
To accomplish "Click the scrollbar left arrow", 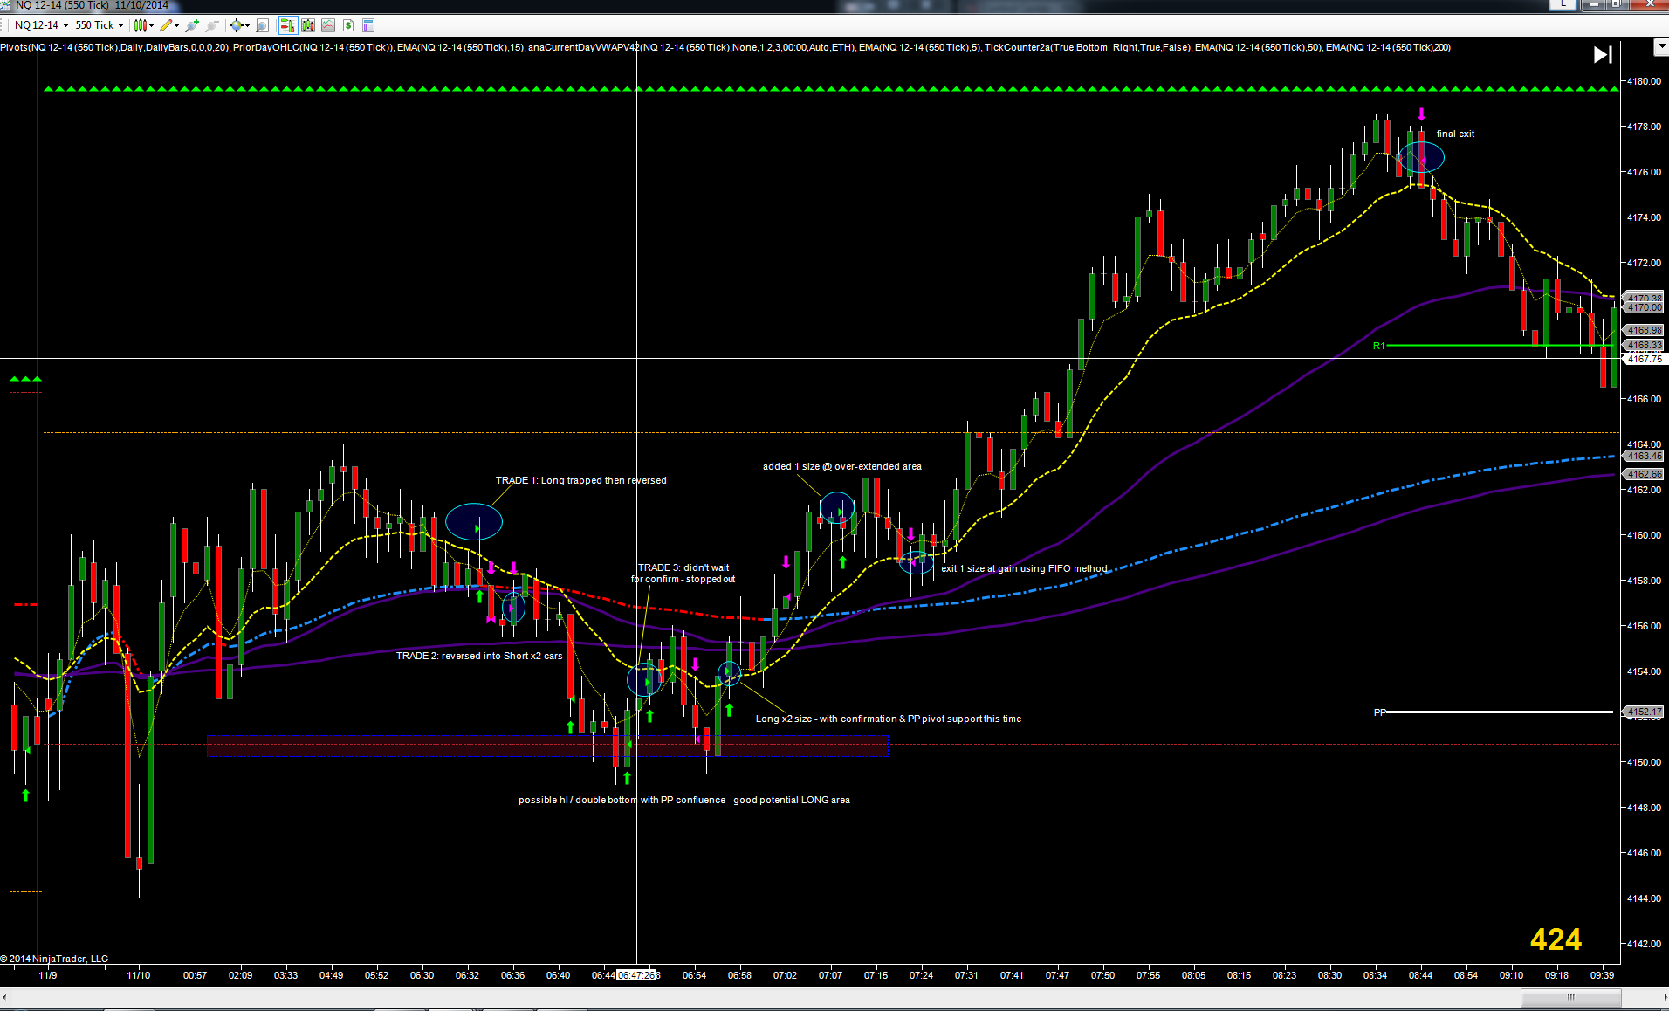I will coord(4,997).
